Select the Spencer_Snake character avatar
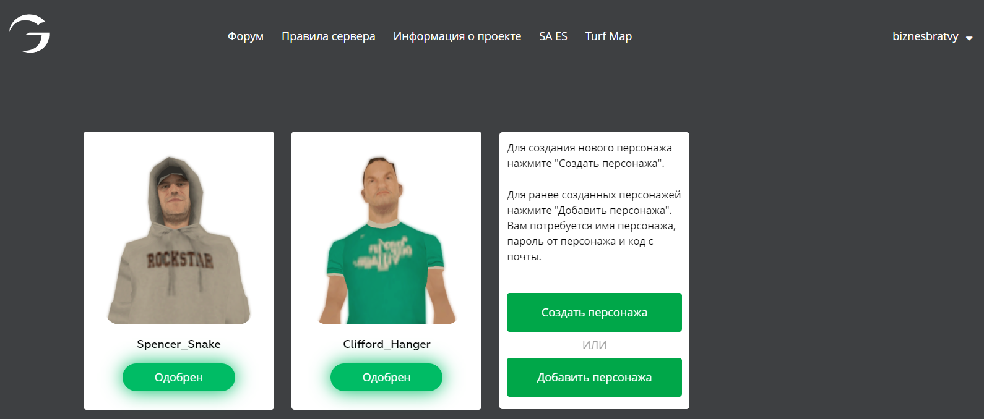Viewport: 984px width, 419px height. point(179,240)
